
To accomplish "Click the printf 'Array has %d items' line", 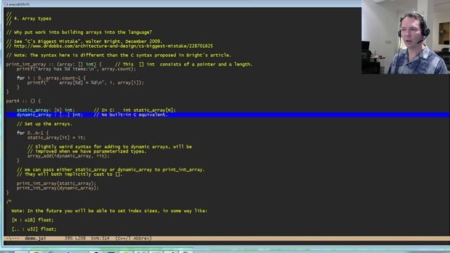I will coord(76,69).
